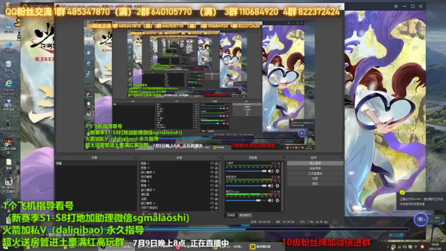Viewport: 446px width, 251px height.
Task: Hide the 图像 5 source with its eye icon
Action: click(212, 168)
